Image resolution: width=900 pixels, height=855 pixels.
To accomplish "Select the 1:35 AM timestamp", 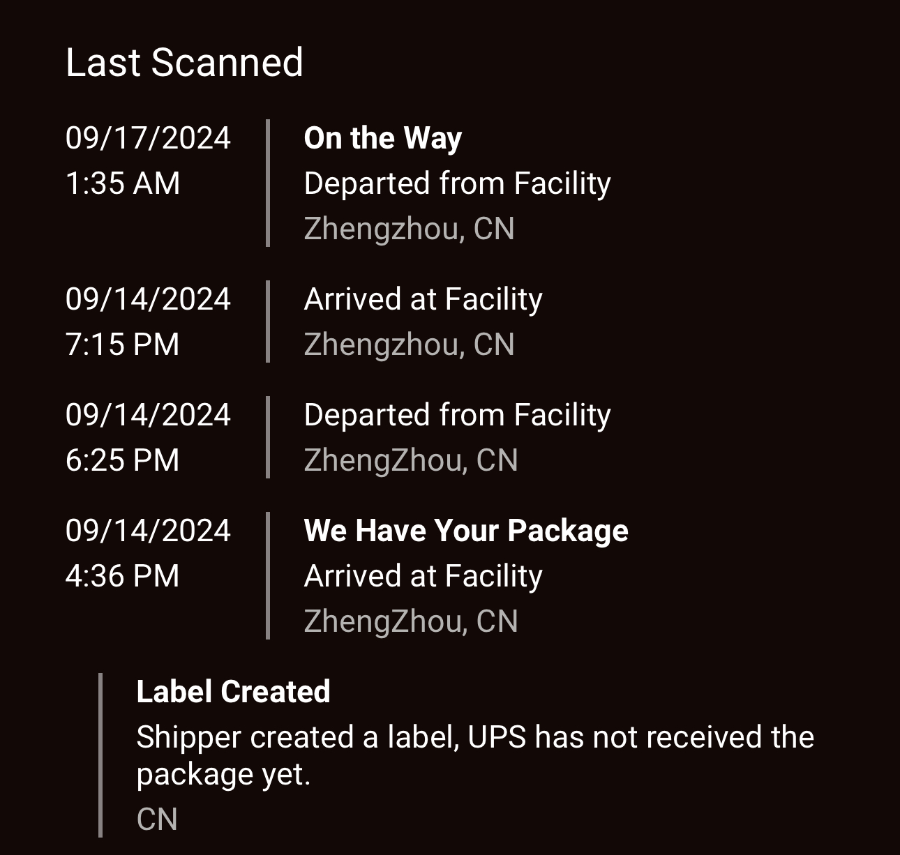I will coord(123,183).
